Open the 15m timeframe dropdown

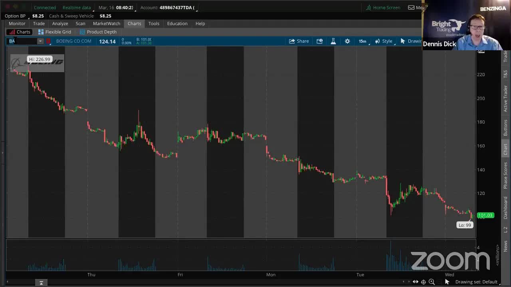click(363, 41)
